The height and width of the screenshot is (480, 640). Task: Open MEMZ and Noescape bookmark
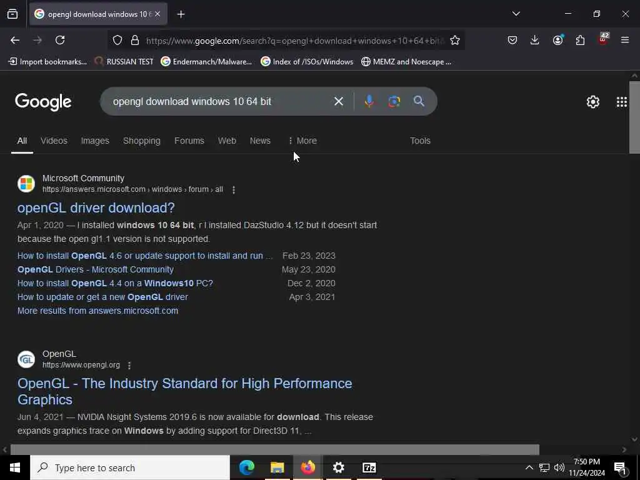[x=406, y=62]
